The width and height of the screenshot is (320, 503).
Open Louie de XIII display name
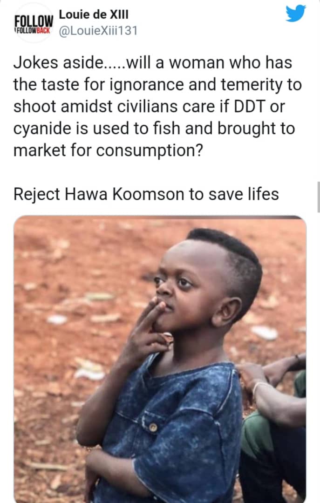94,14
